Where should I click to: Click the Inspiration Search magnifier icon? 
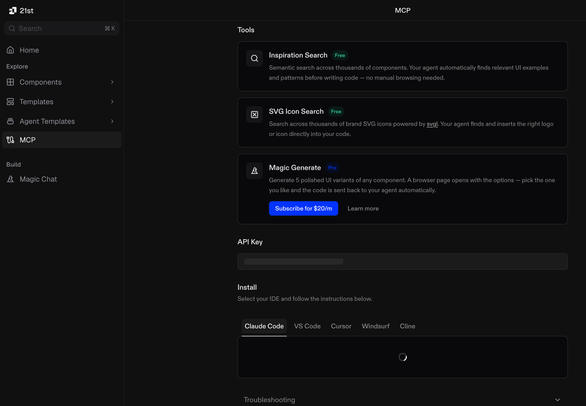click(x=254, y=58)
